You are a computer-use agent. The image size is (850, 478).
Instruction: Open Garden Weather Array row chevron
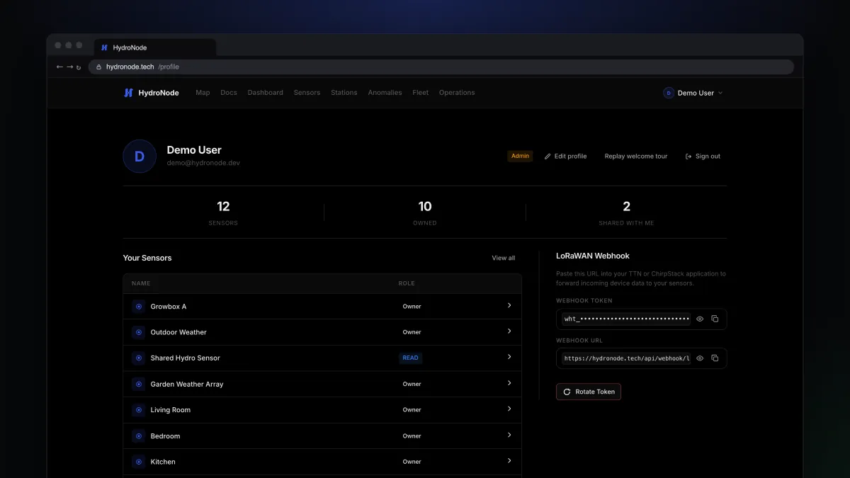pos(509,383)
